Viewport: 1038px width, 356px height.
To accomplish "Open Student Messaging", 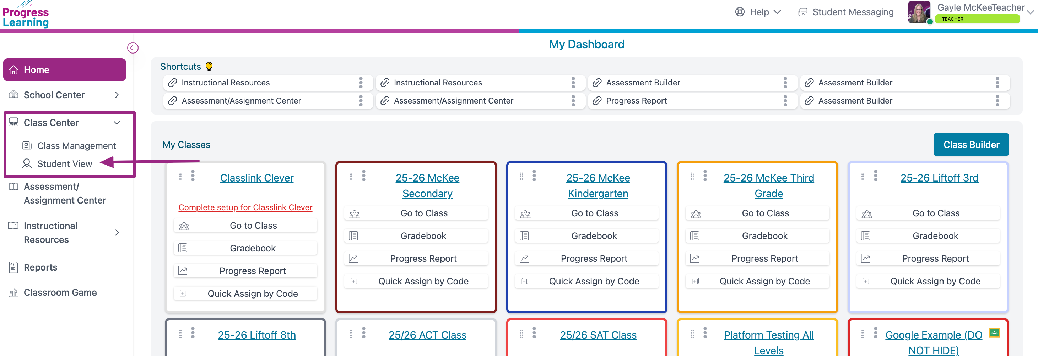I will (x=845, y=12).
